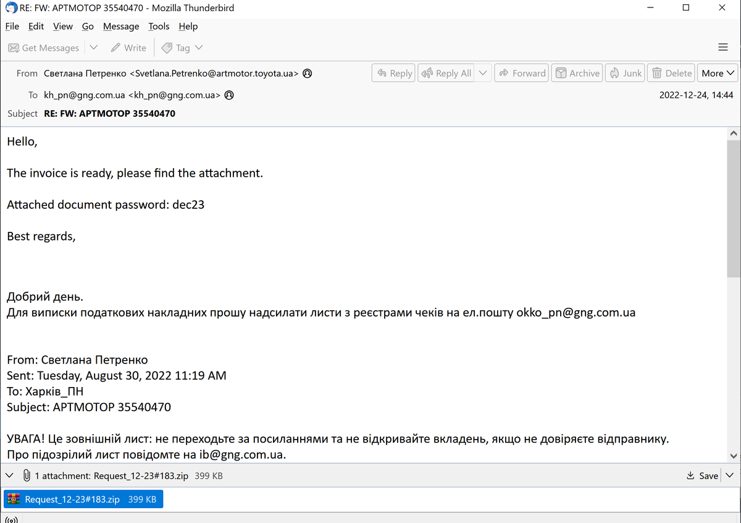Screen dimensions: 741x523
Task: Click the 'Hello,' greeting text
Action: point(22,142)
